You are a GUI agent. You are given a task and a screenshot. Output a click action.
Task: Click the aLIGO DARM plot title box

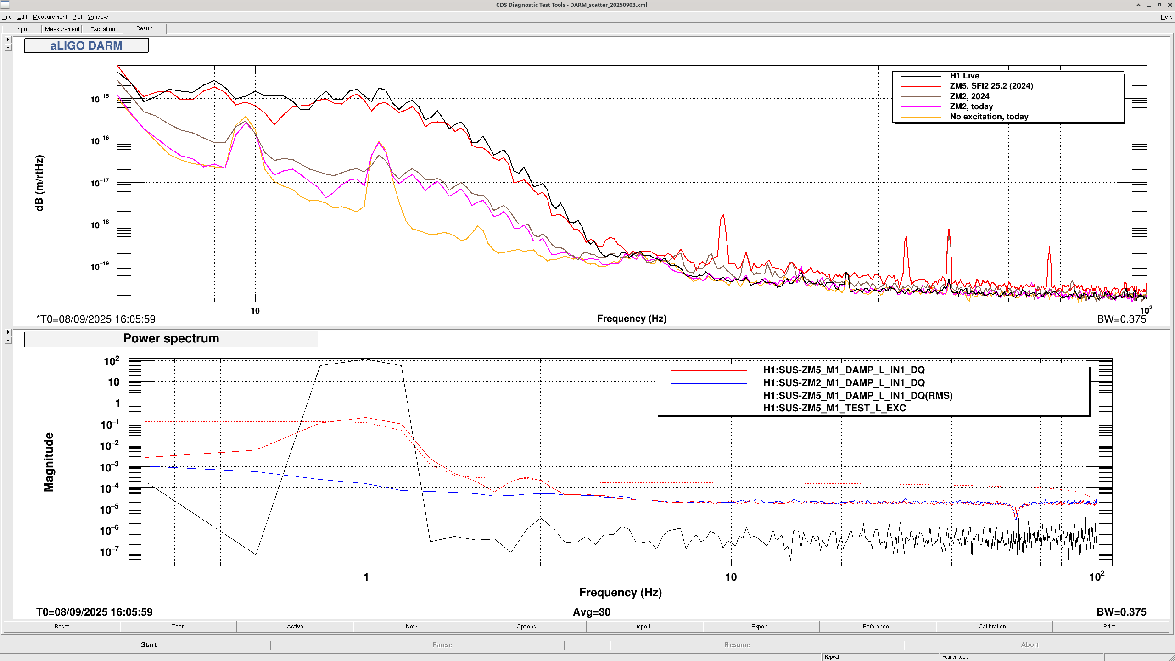[86, 46]
